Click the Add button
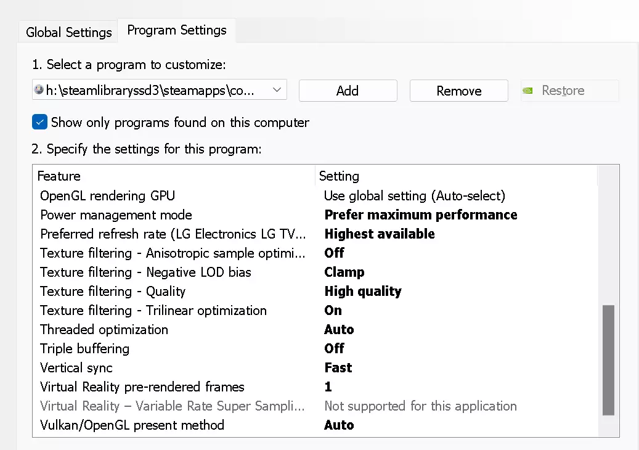 point(348,91)
